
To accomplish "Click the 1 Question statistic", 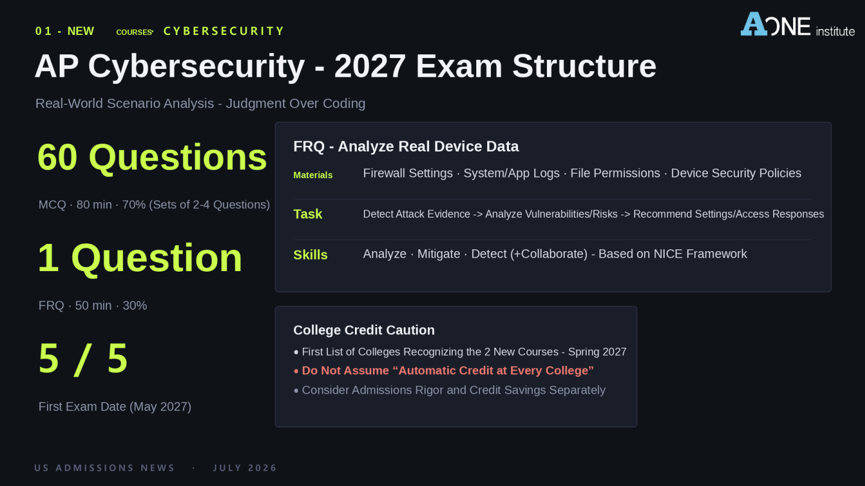I will pos(140,258).
